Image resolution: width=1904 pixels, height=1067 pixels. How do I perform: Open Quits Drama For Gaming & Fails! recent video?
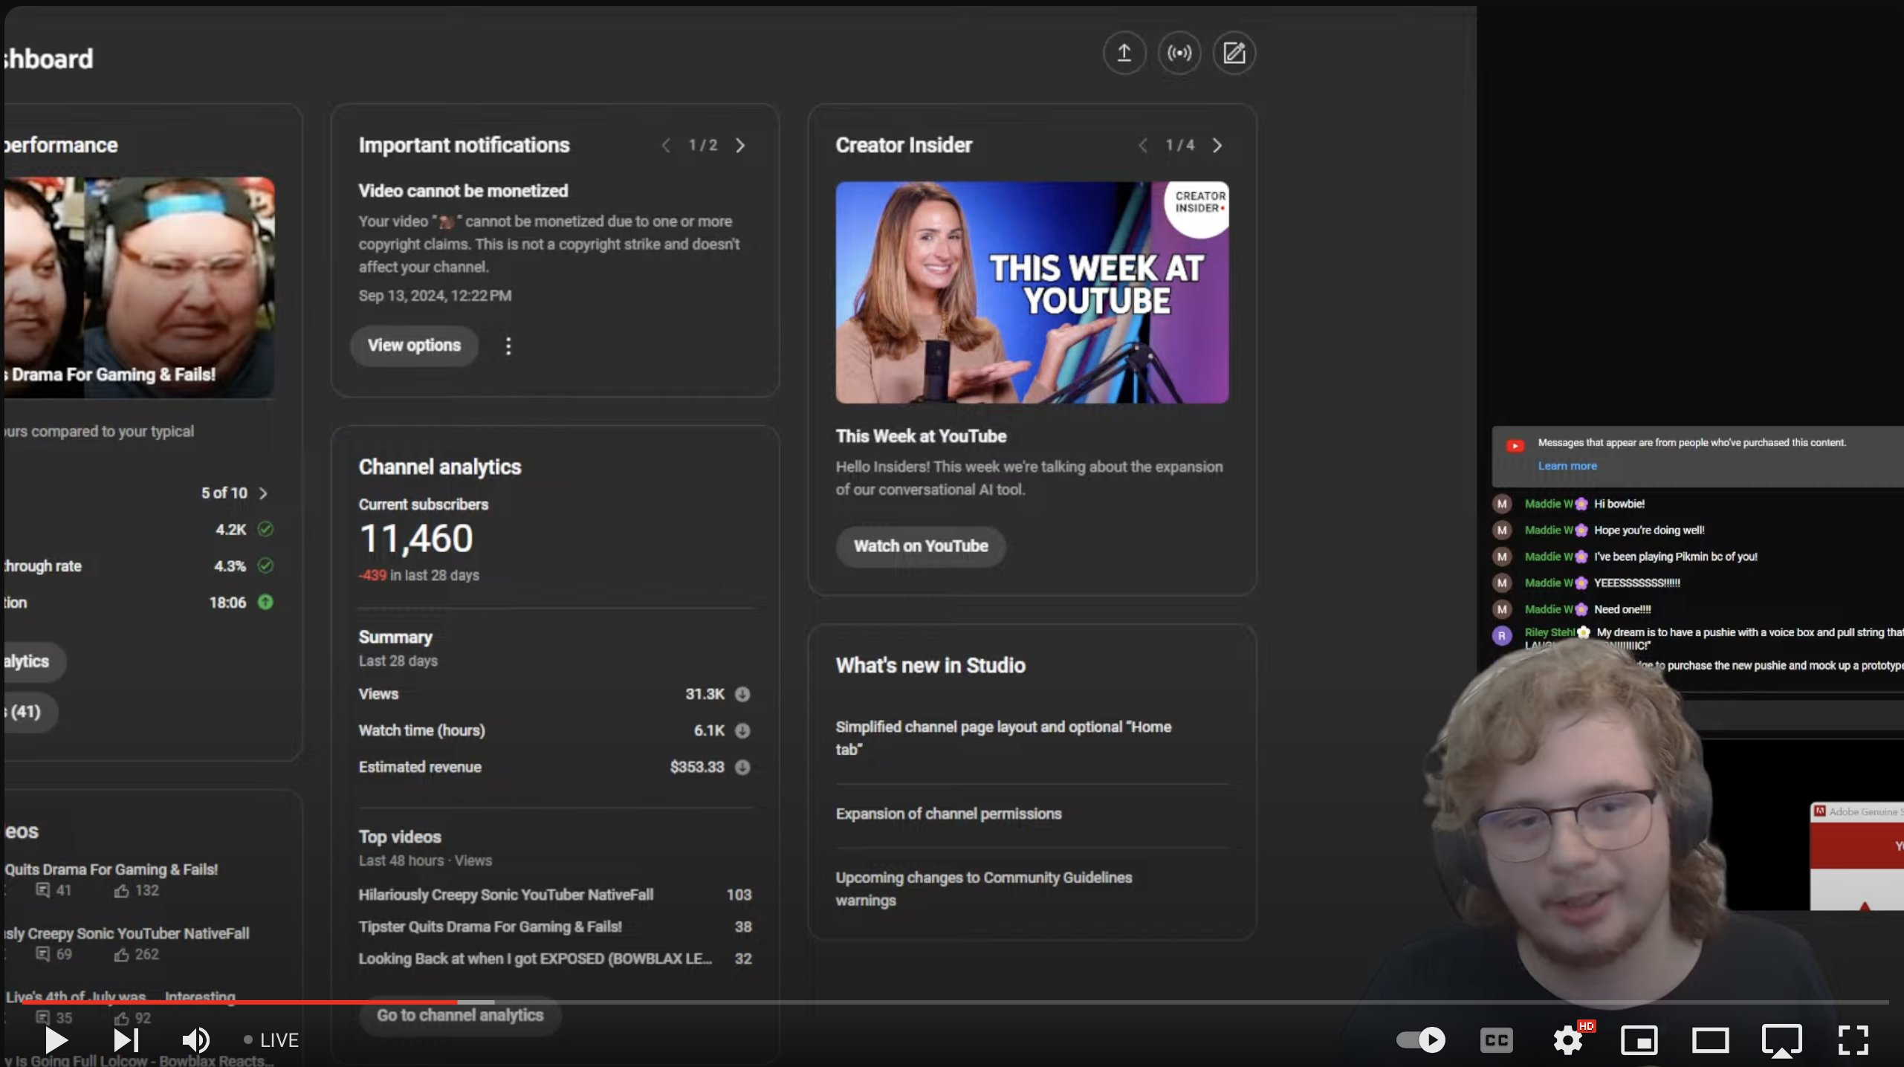(111, 869)
